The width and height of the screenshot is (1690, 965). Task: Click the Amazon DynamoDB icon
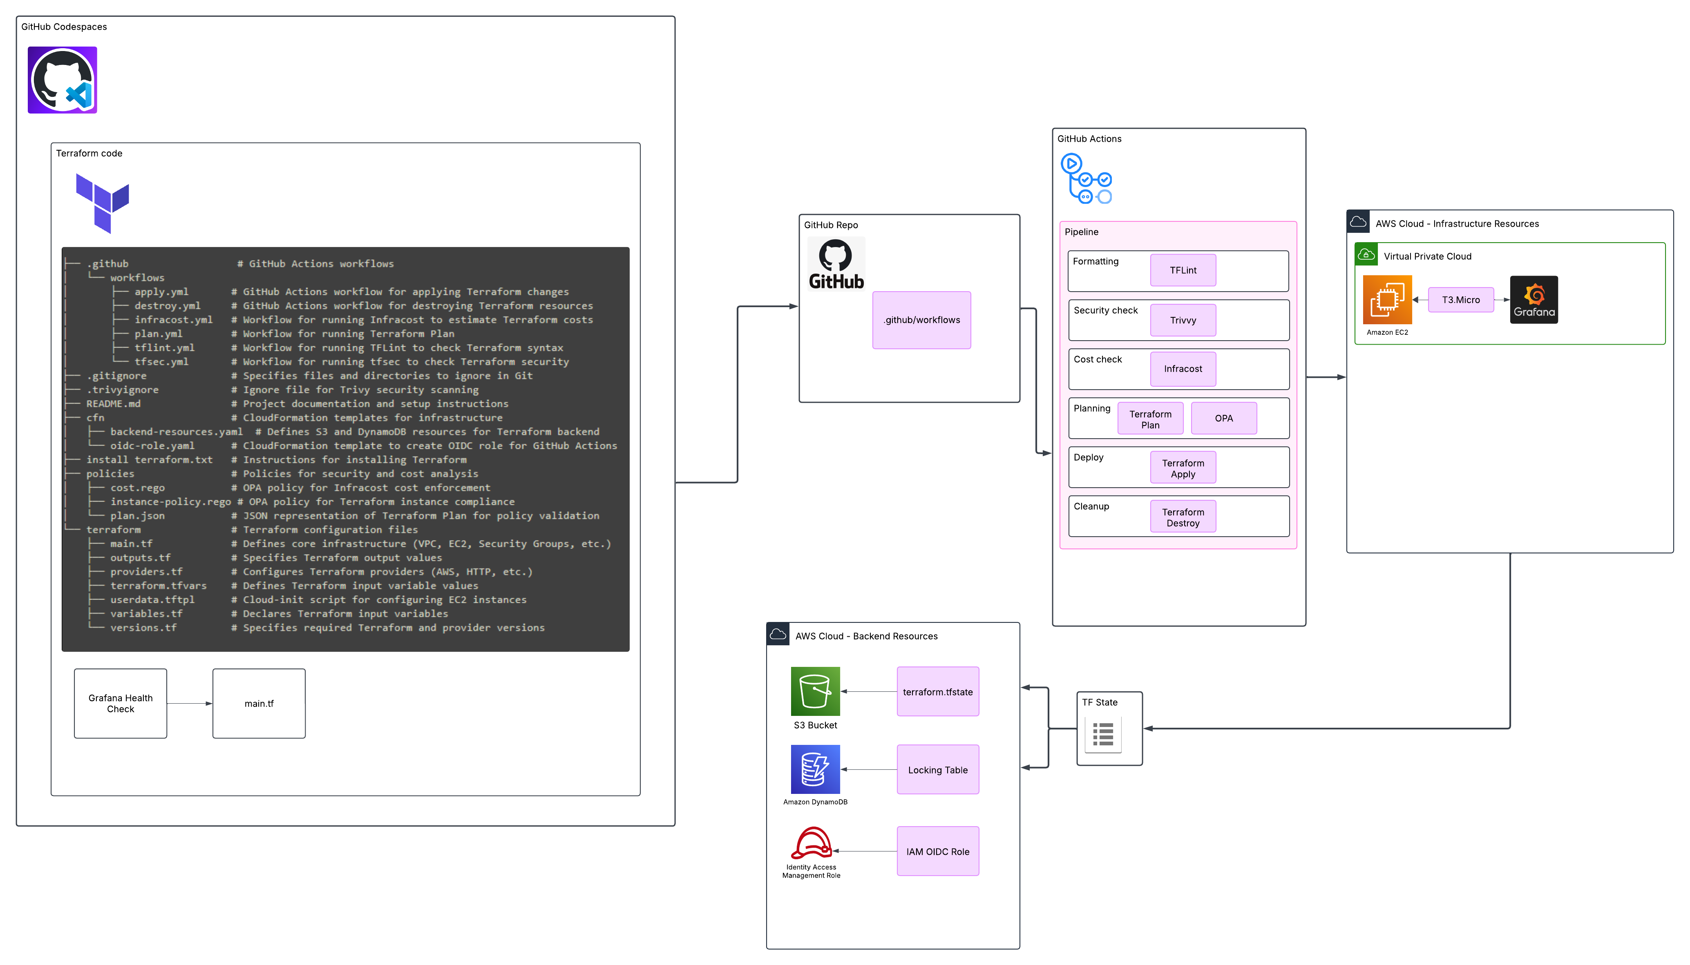tap(815, 769)
